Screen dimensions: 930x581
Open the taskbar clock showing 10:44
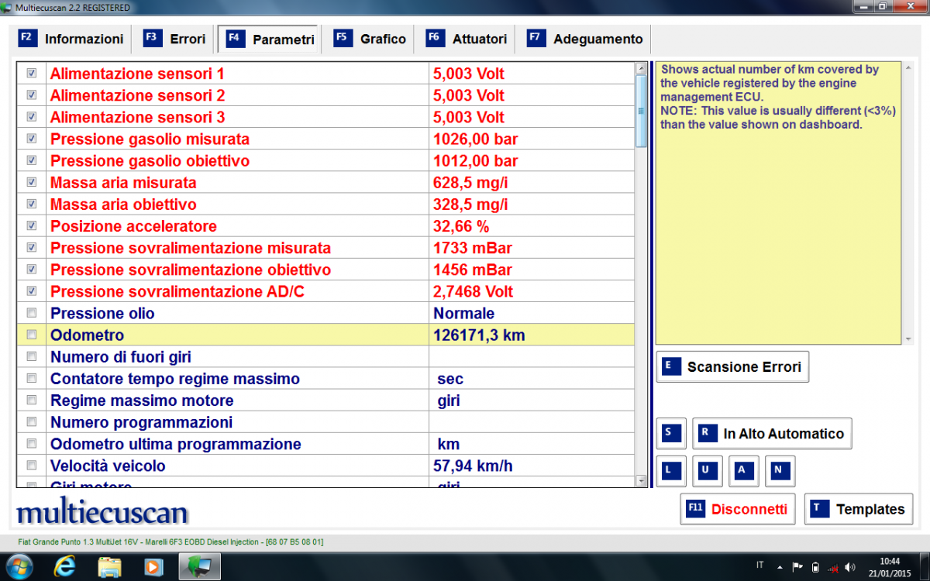tap(890, 566)
